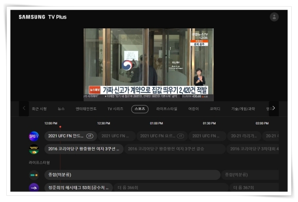This screenshot has width=298, height=202.
Task: Open the upcoming 종합(미분류) program
Action: click(x=250, y=175)
